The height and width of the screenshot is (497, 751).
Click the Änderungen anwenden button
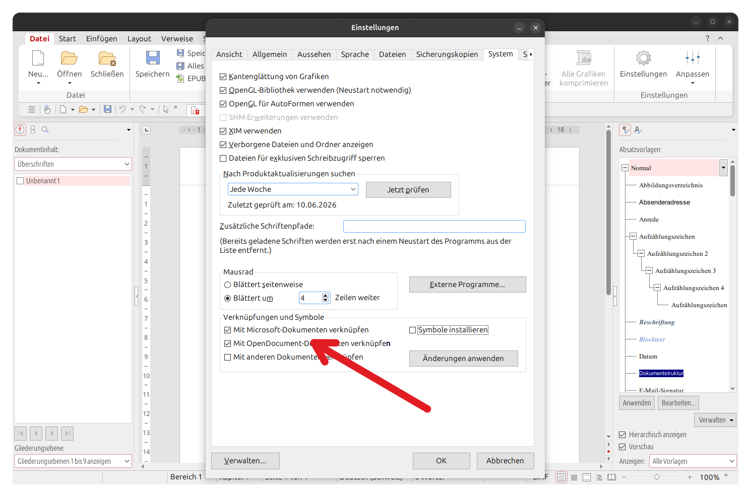463,359
